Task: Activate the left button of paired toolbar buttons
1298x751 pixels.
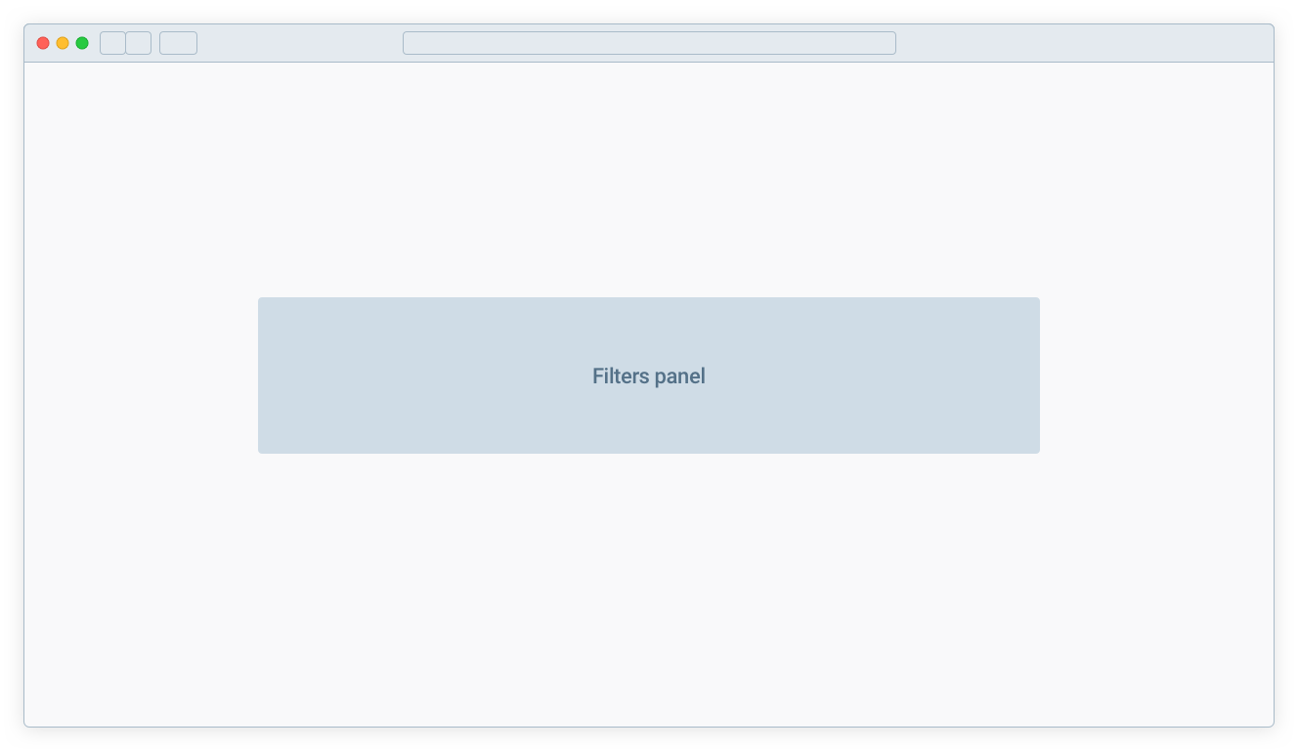Action: 112,43
